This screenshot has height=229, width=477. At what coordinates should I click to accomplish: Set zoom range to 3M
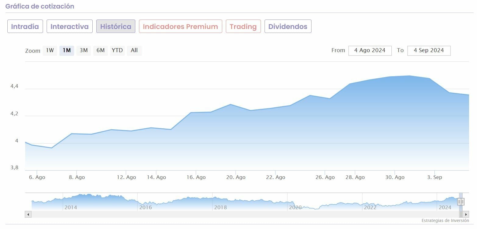coord(84,50)
